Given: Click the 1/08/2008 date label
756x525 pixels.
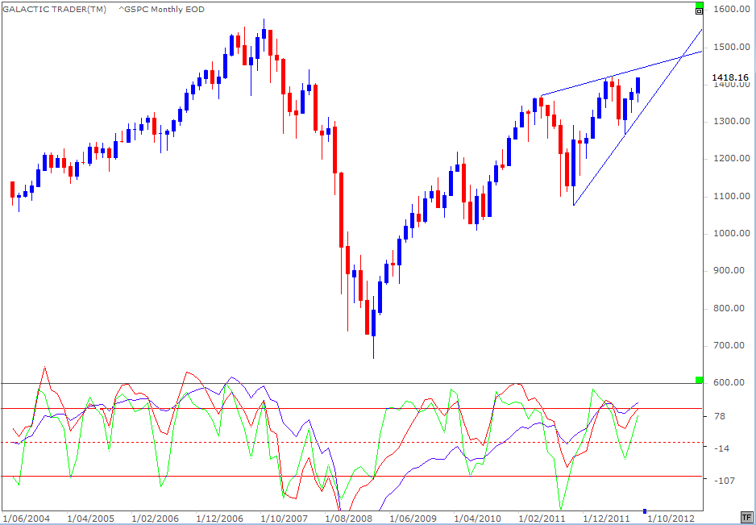Looking at the screenshot, I should tap(348, 519).
